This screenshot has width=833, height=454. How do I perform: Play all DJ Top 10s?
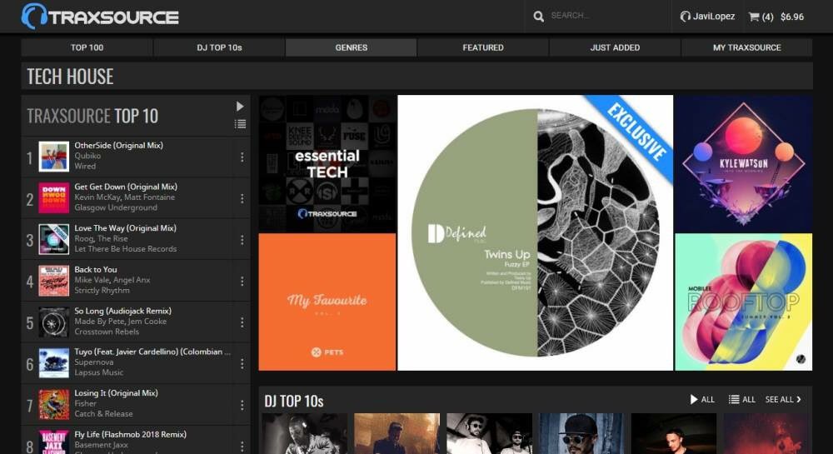701,399
